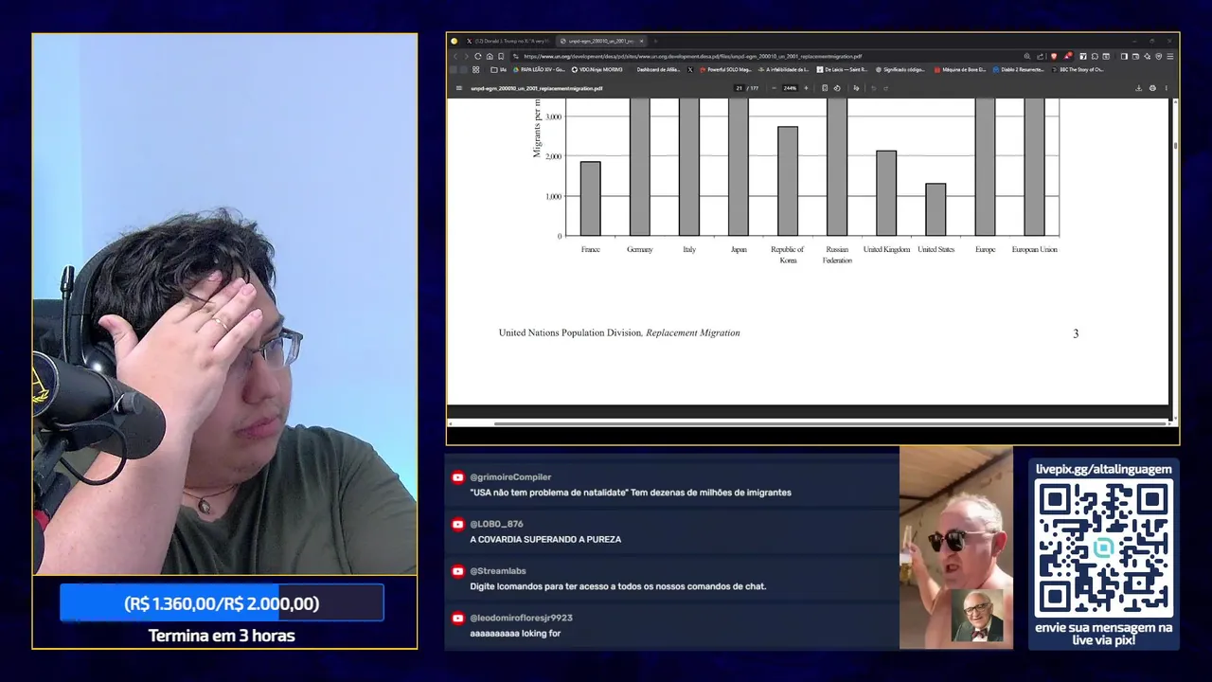The height and width of the screenshot is (682, 1212).
Task: Open BBC The Story of bookmark
Action: (1078, 69)
